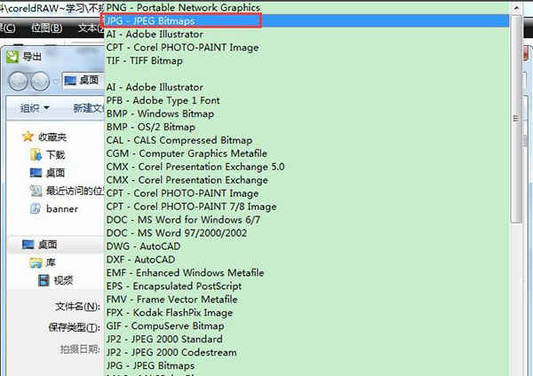Pick CMX - Corel Presentation Exchange 5.0

[307, 167]
